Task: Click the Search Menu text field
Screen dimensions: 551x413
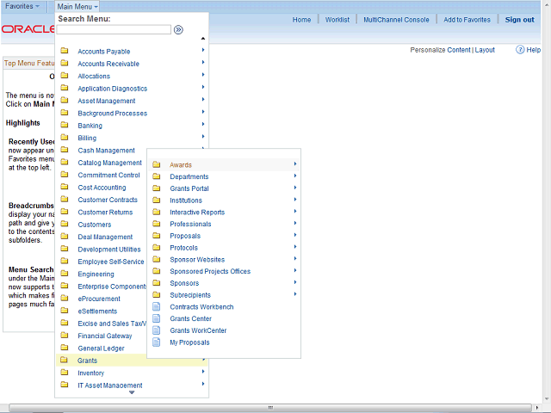Action: pos(114,29)
